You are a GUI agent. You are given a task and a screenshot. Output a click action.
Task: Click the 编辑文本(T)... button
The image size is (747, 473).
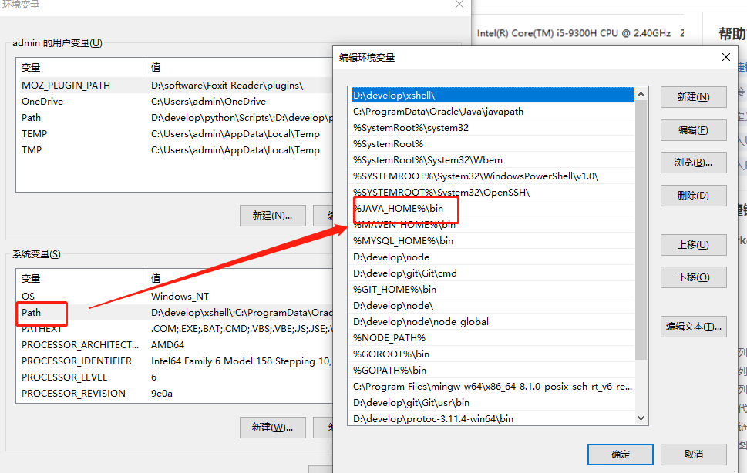tap(693, 327)
